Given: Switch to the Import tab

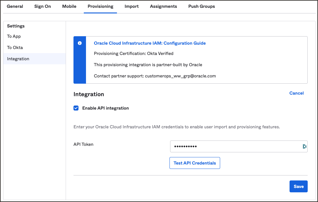Looking at the screenshot, I should pyautogui.click(x=131, y=6).
